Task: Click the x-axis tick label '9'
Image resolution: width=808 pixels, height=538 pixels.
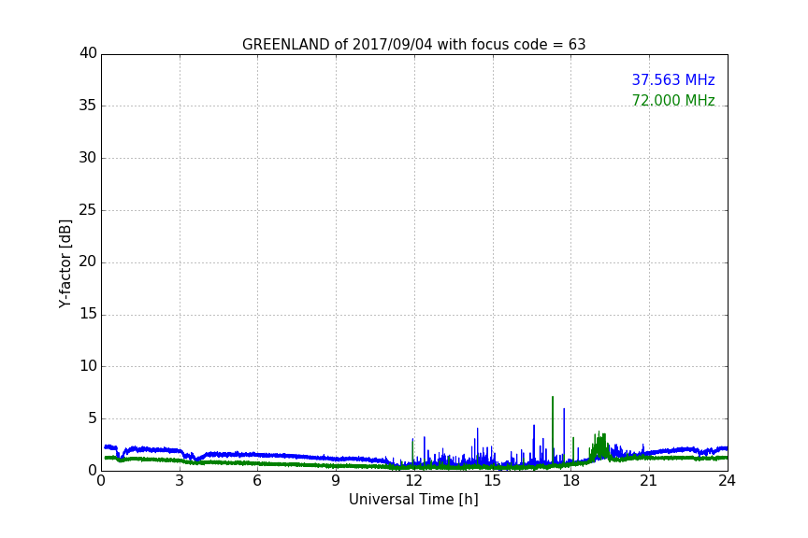Action: [336, 481]
